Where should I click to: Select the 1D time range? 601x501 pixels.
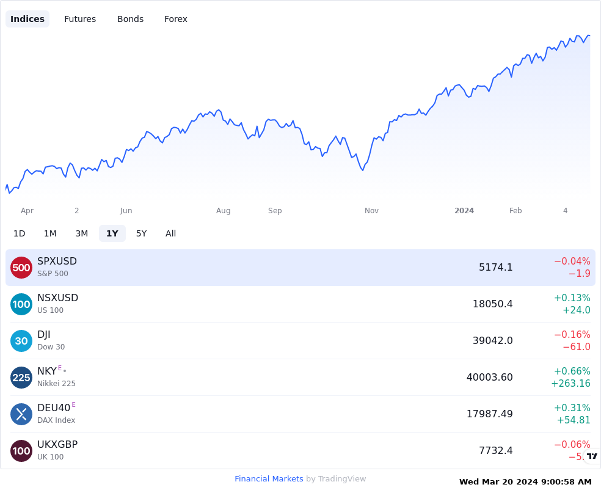[x=19, y=233]
